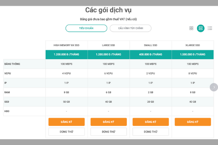Click the 6 GB RAM cell

point(109,92)
